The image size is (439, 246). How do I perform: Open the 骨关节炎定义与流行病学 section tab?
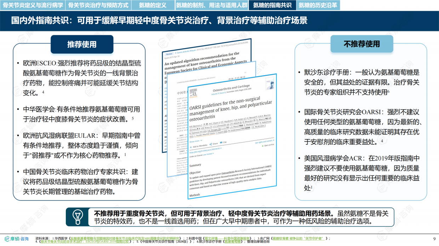coord(33,5)
